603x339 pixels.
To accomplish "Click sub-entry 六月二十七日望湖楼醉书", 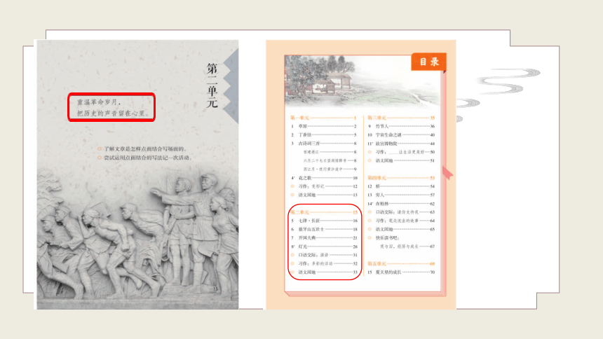I will point(330,160).
